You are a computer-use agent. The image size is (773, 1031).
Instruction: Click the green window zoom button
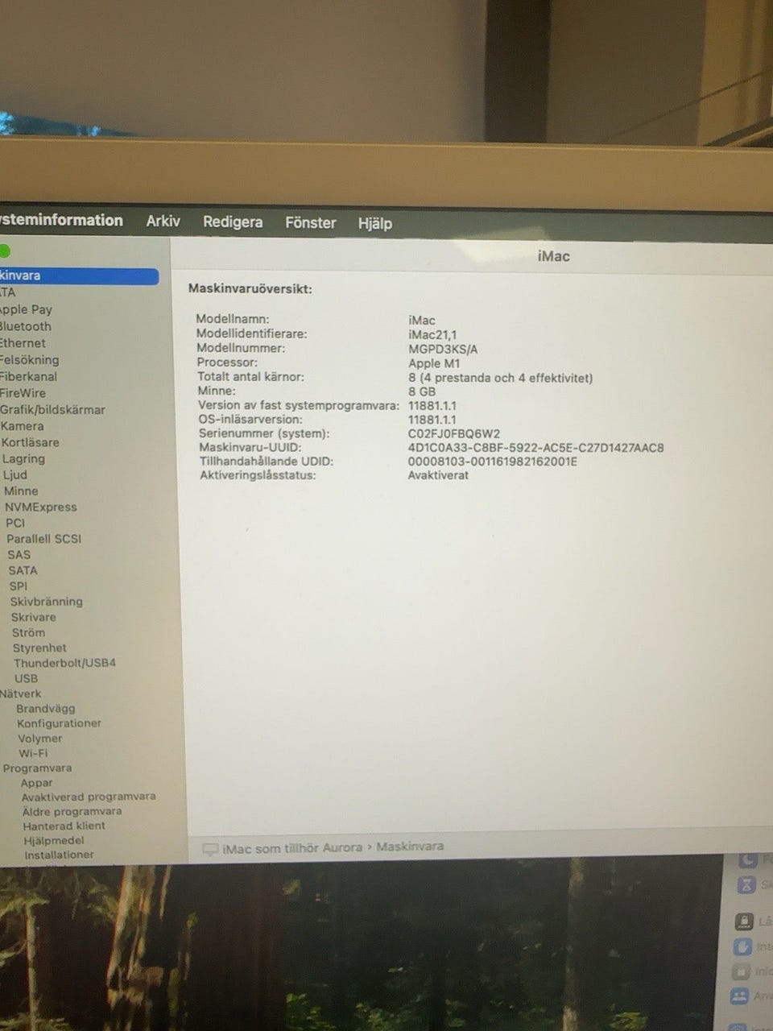[x=4, y=252]
